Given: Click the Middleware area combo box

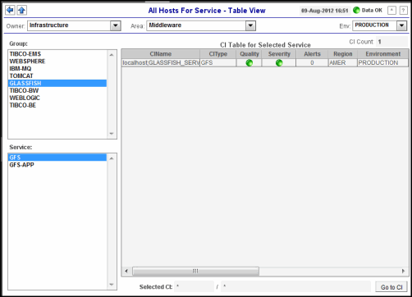Looking at the screenshot, I should point(201,25).
